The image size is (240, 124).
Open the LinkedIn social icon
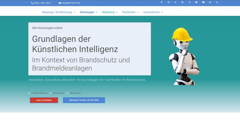pos(182,2)
